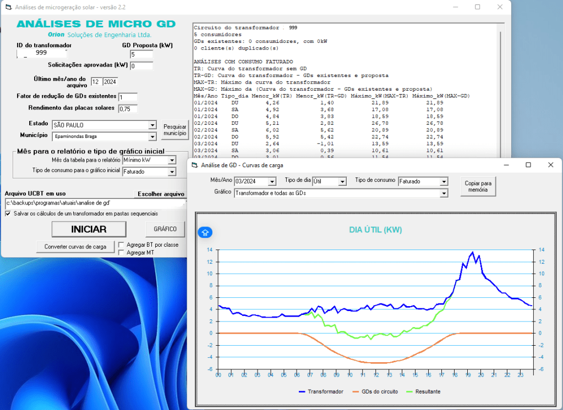Image resolution: width=563 pixels, height=410 pixels.
Task: Maximize the Análise de GD window
Action: click(528, 165)
